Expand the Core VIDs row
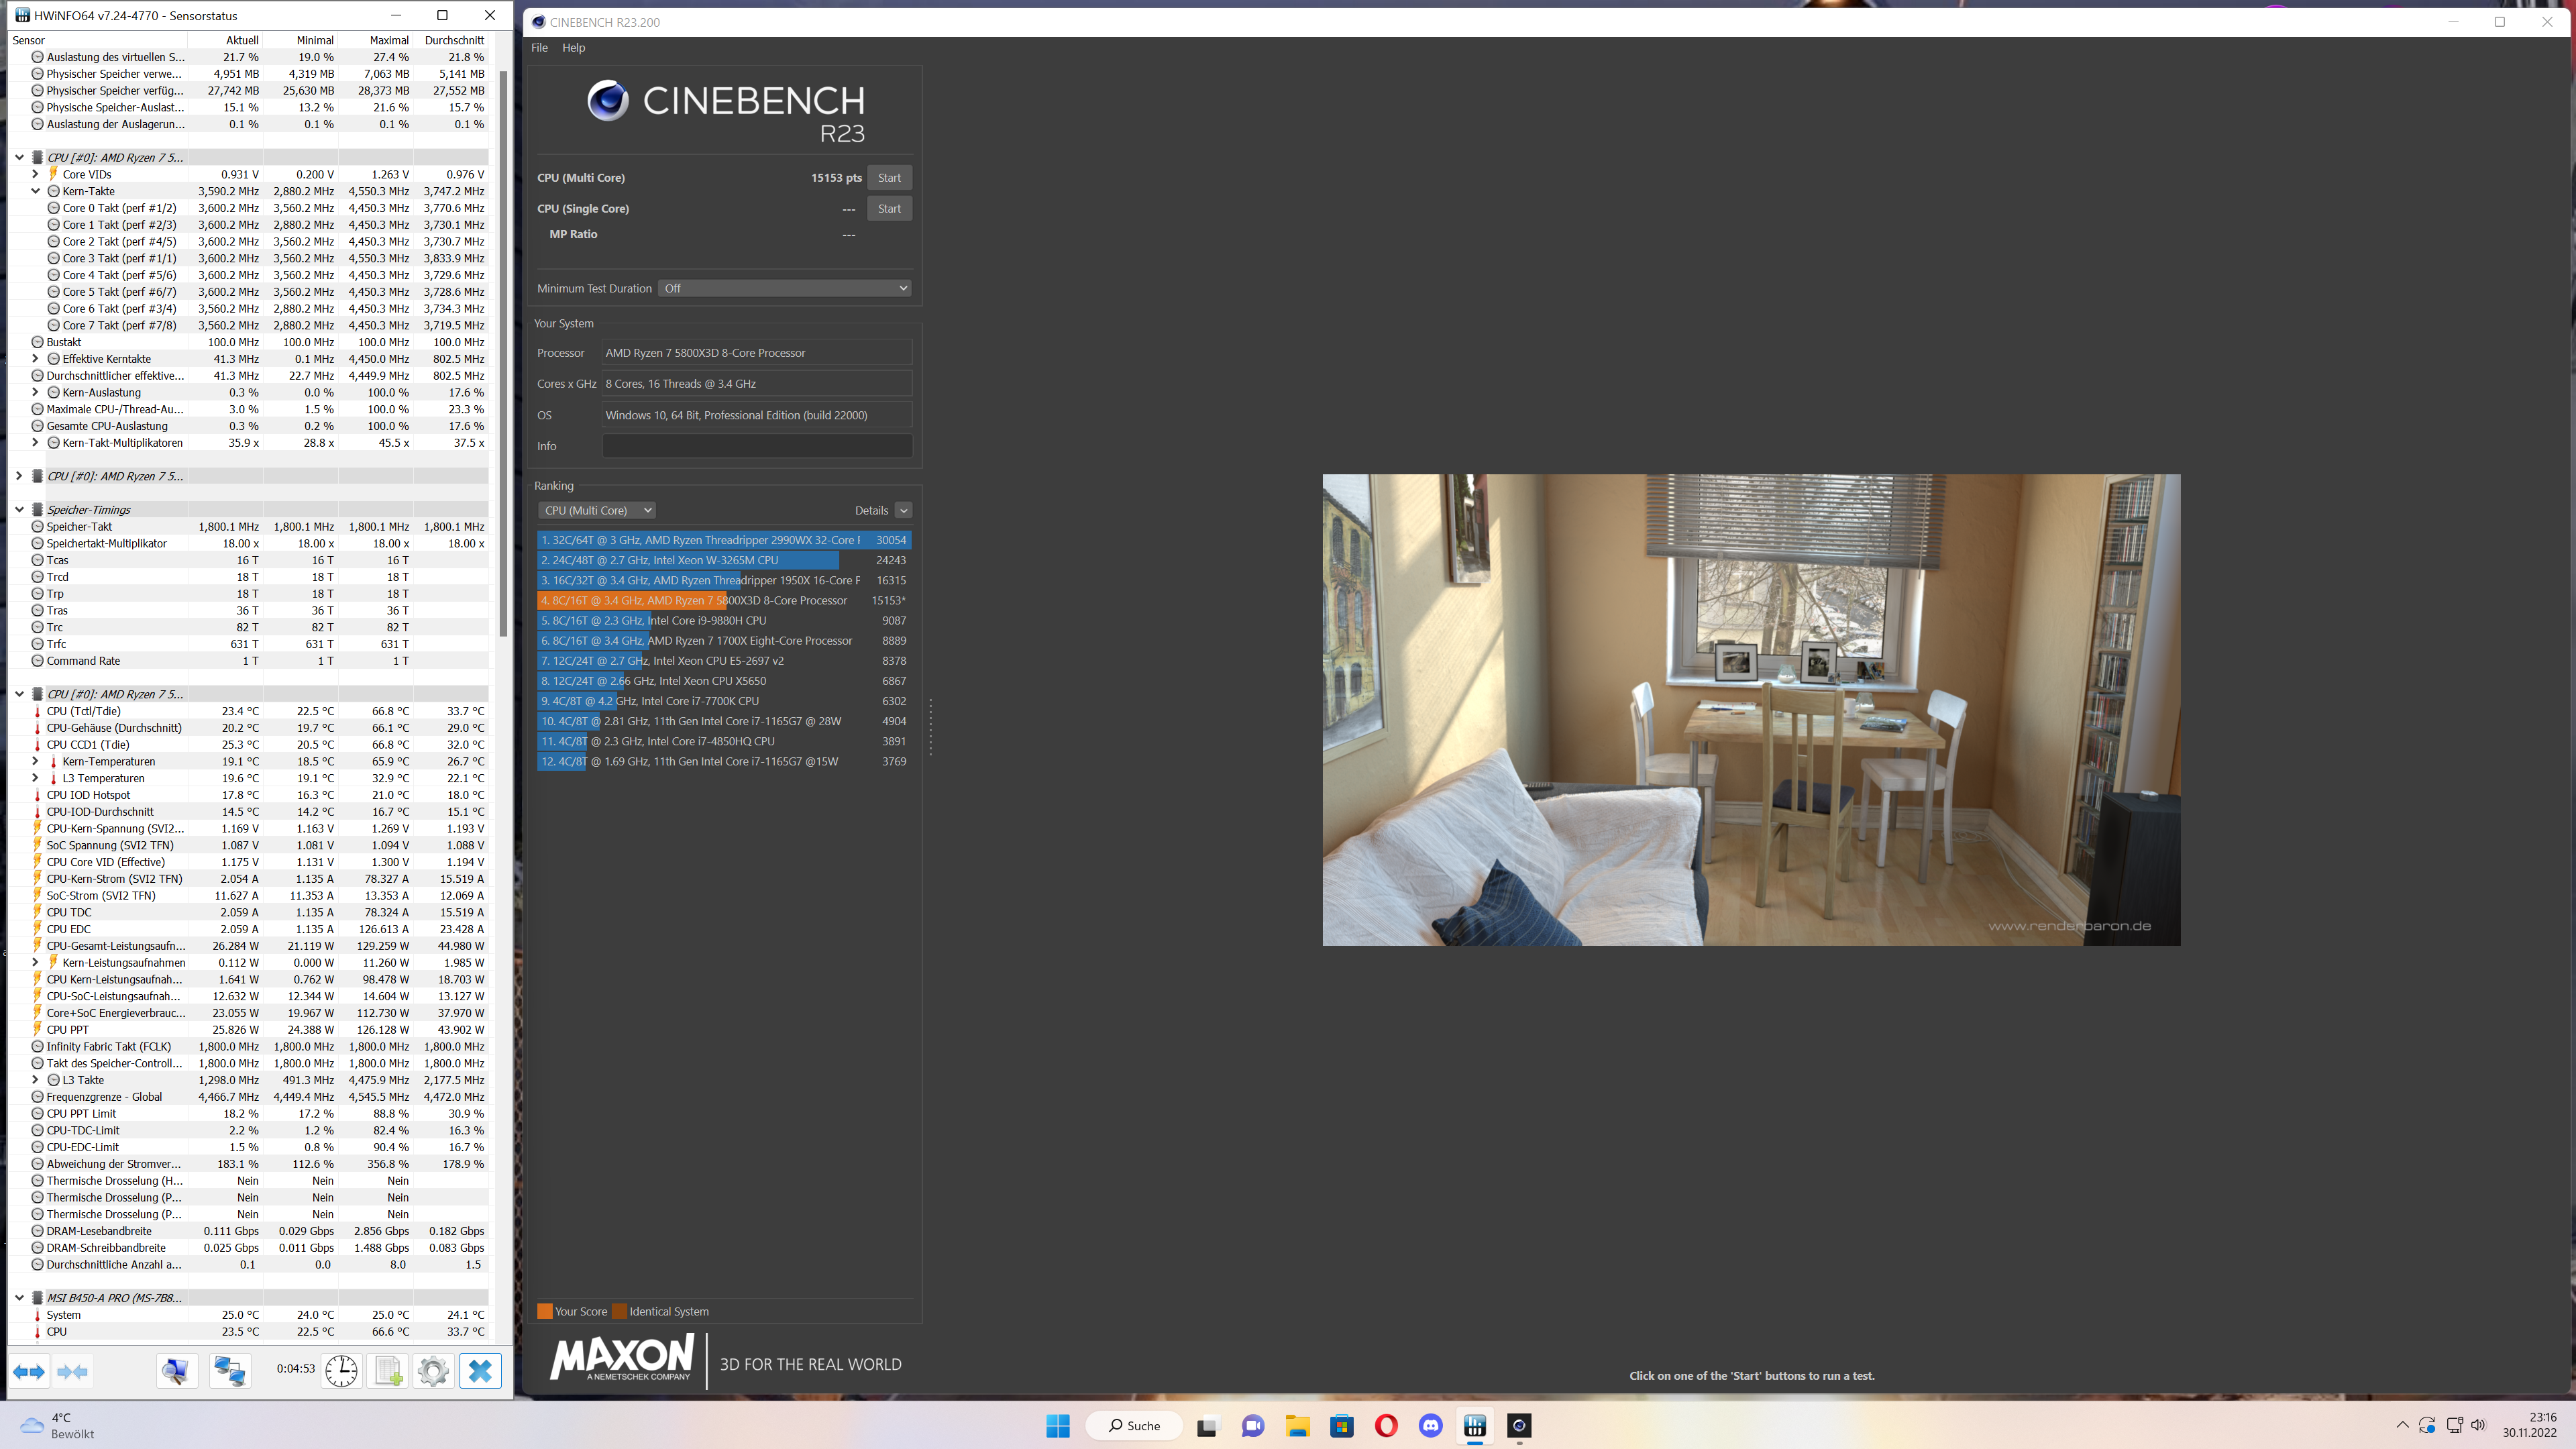 click(36, 174)
